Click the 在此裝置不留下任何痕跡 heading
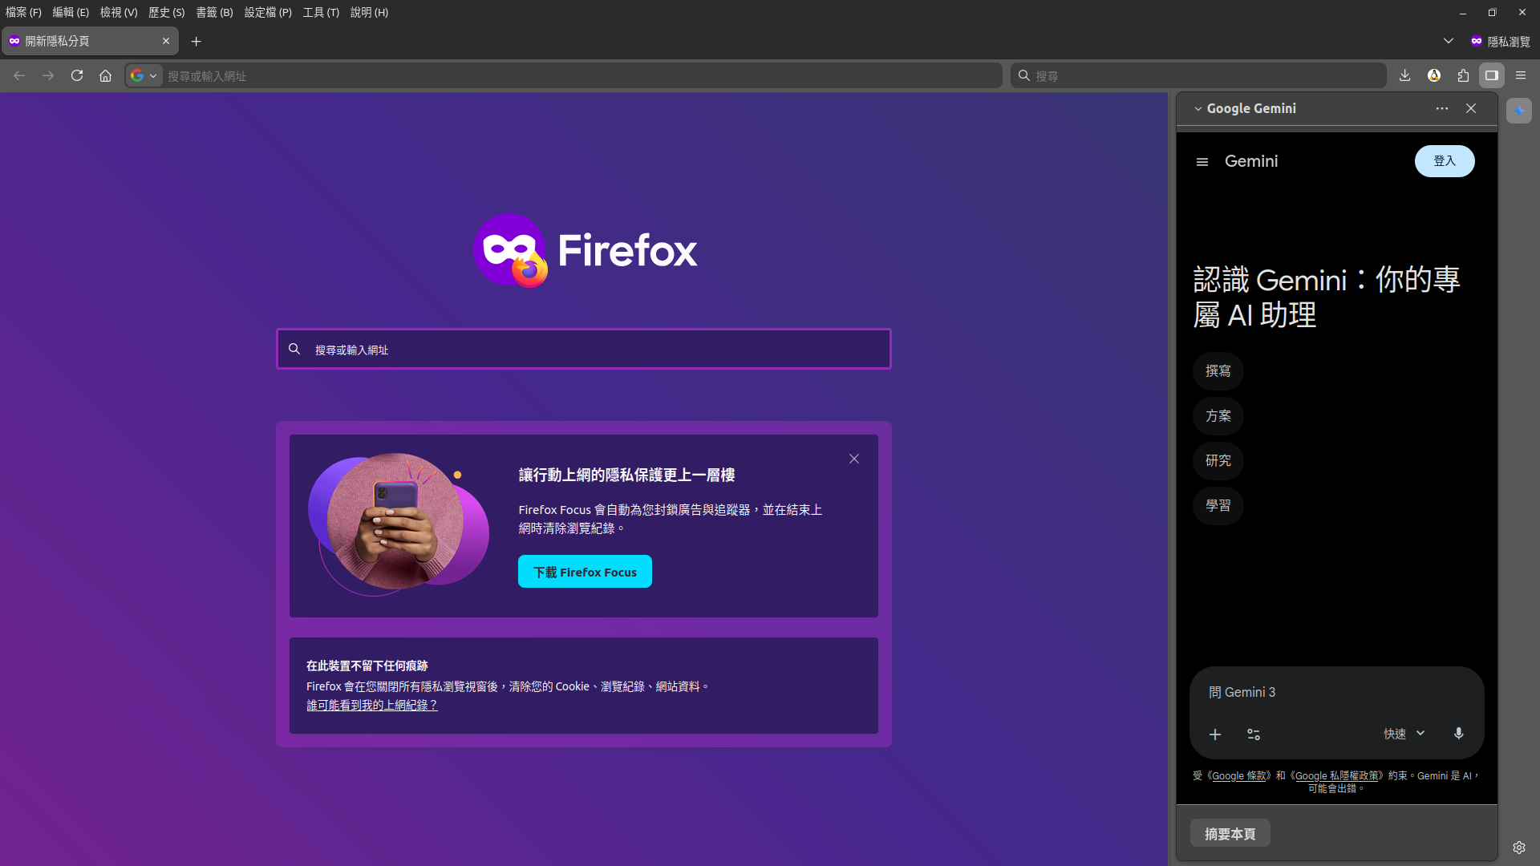This screenshot has height=866, width=1540. click(x=367, y=666)
